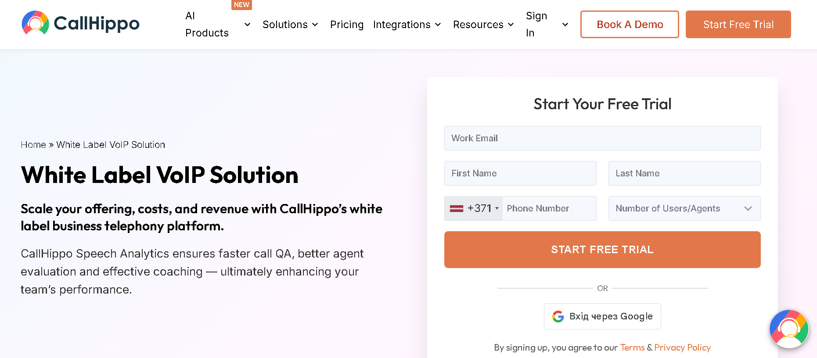
Task: Click Start Free Trial in header
Action: [738, 25]
